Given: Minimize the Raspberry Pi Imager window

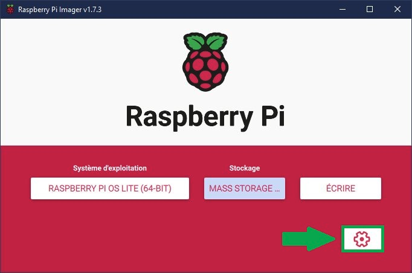Looking at the screenshot, I should [x=343, y=10].
